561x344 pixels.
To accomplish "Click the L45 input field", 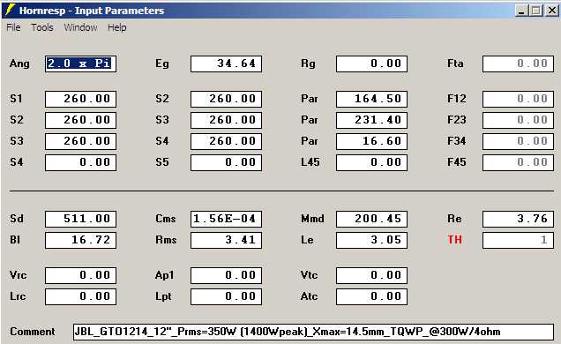I will pyautogui.click(x=371, y=162).
